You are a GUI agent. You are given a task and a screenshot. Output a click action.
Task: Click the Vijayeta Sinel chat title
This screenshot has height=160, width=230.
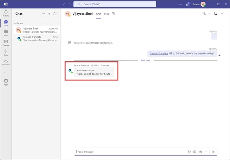tap(83, 14)
